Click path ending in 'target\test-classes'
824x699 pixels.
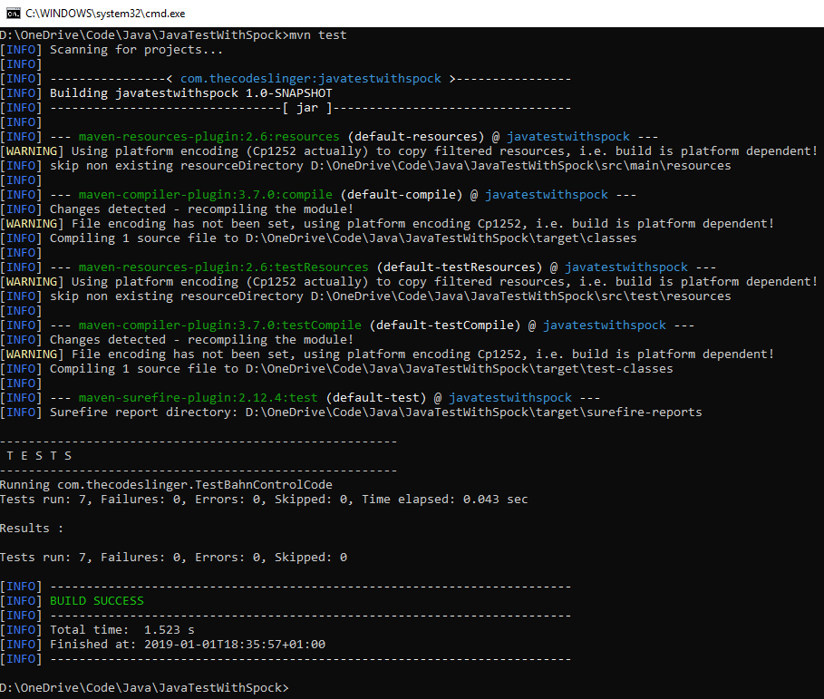[x=460, y=369]
